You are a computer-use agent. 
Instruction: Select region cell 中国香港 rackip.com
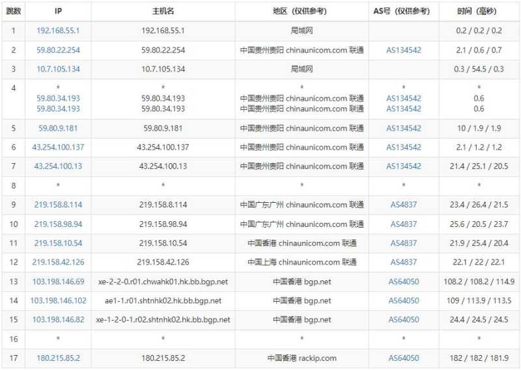pos(302,358)
